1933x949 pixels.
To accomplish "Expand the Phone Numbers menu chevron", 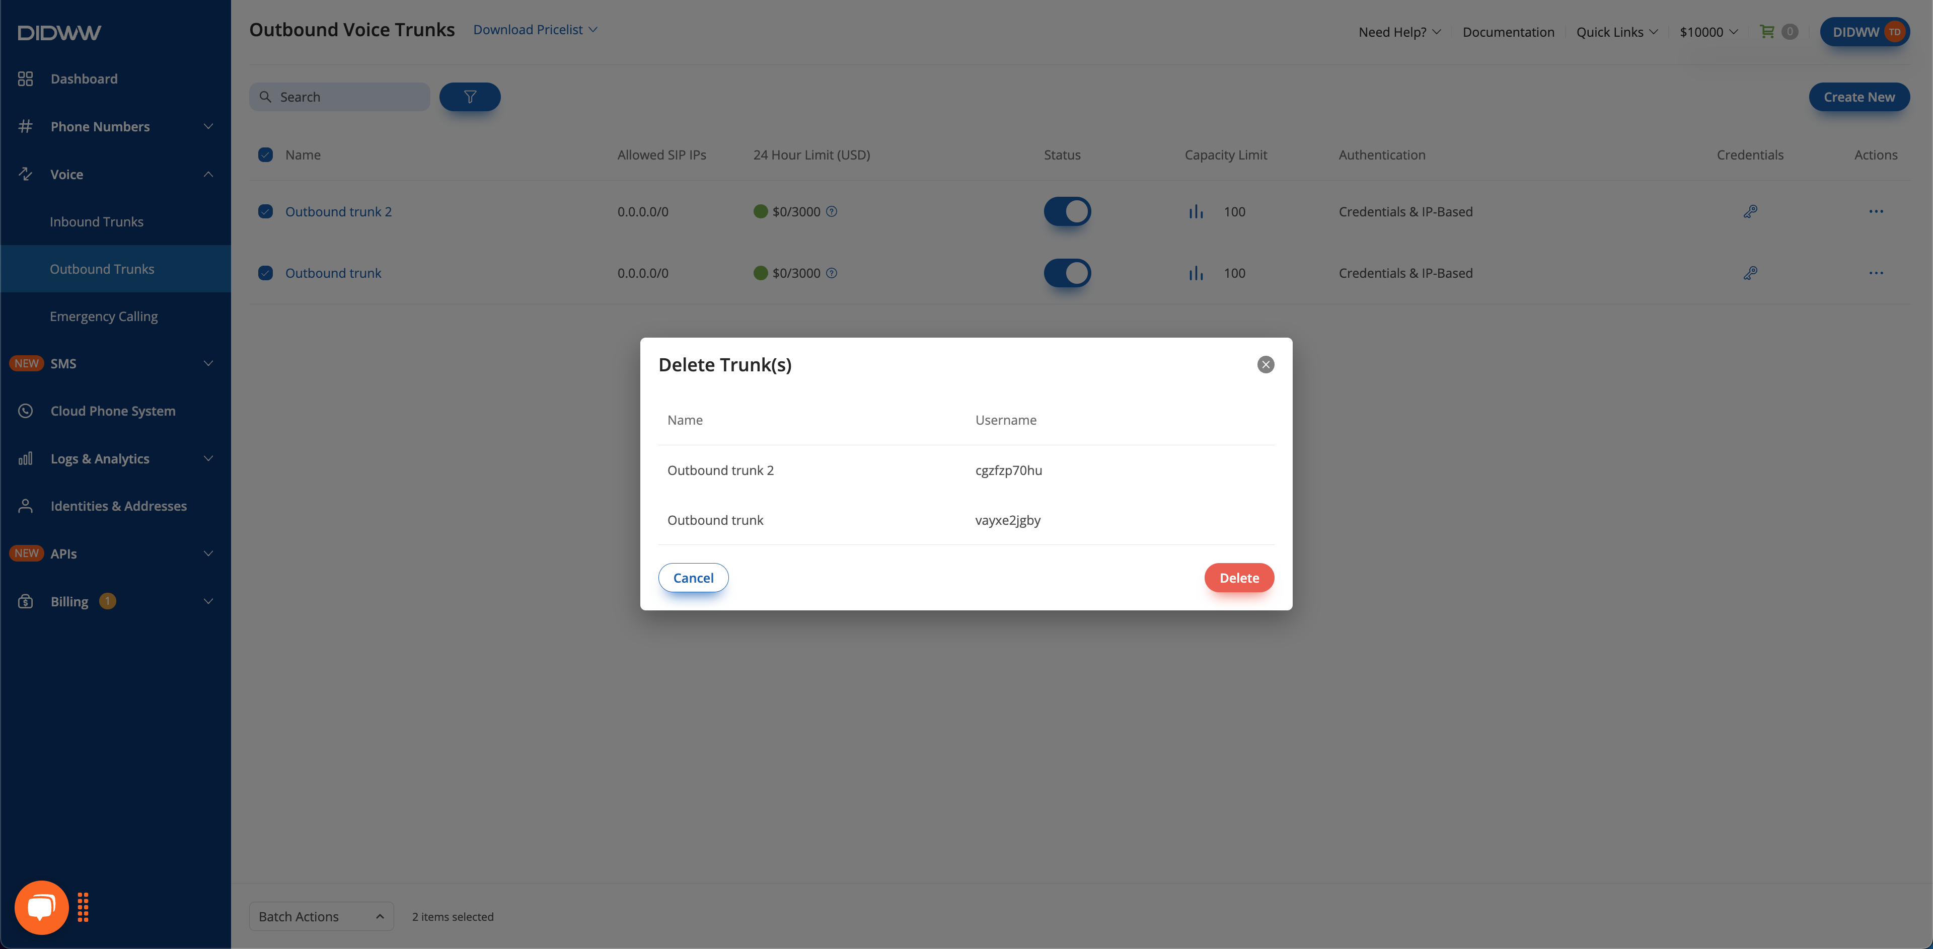I will (208, 126).
